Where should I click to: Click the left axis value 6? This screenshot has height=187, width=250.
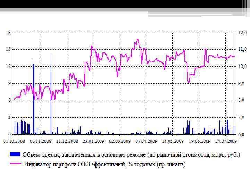(9, 100)
